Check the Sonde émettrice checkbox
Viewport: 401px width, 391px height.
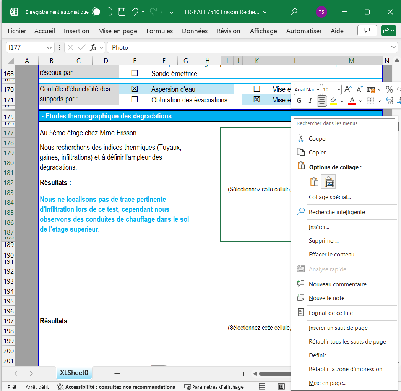(135, 73)
